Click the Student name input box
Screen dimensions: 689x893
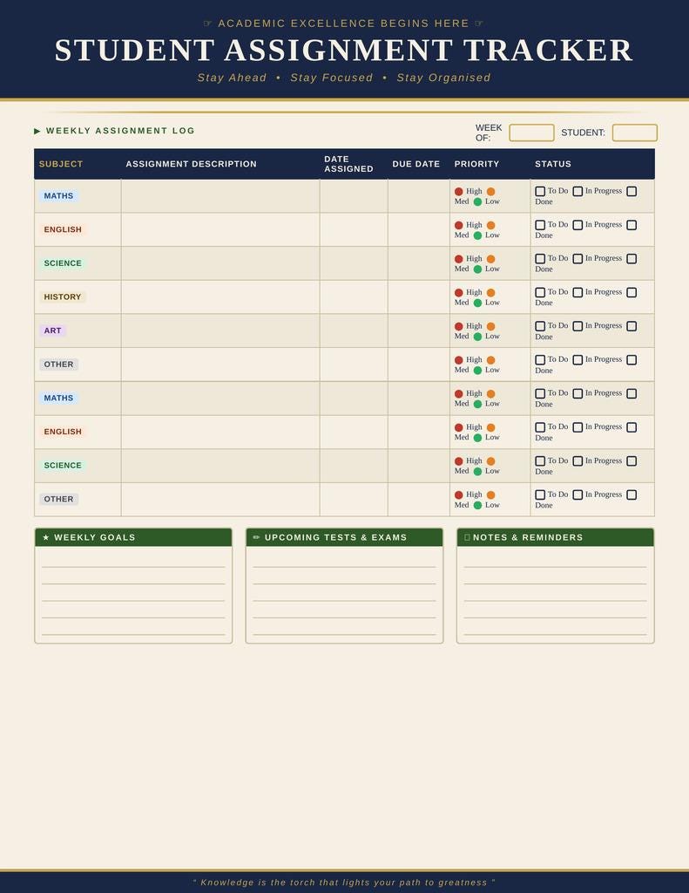[x=634, y=133]
